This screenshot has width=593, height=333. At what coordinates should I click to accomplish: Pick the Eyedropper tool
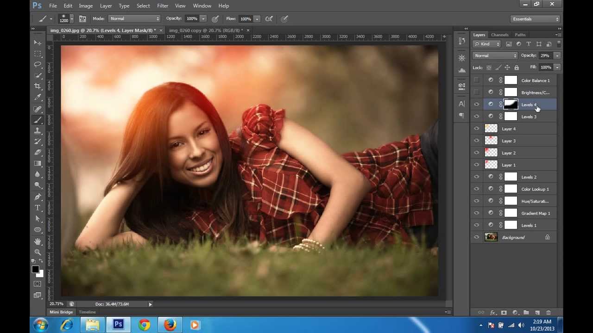(x=38, y=98)
